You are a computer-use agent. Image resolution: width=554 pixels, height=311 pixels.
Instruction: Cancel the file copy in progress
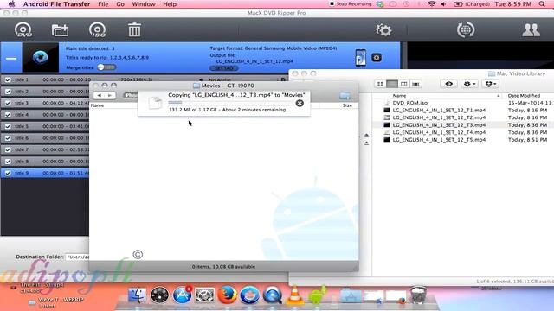pyautogui.click(x=300, y=103)
